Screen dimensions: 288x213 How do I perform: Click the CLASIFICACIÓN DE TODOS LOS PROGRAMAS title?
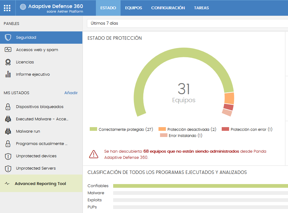point(167,172)
